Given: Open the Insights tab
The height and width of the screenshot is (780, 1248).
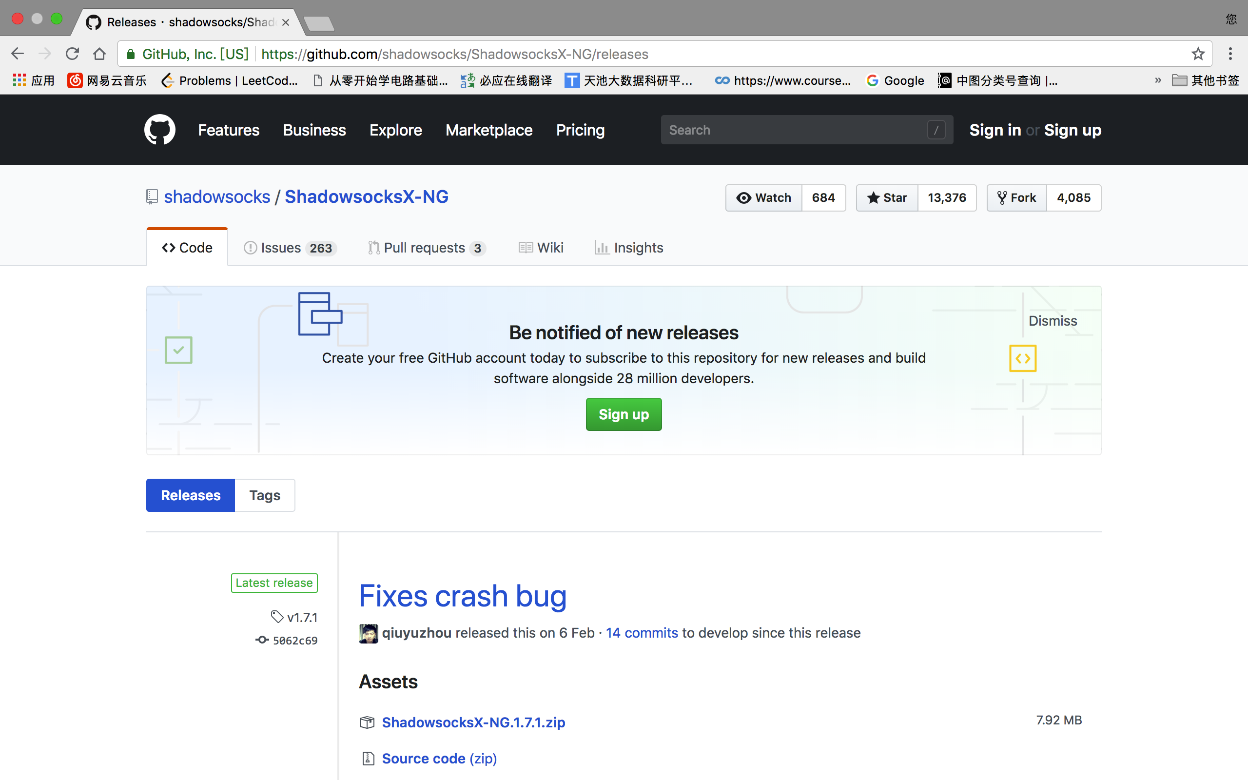Looking at the screenshot, I should (x=629, y=248).
